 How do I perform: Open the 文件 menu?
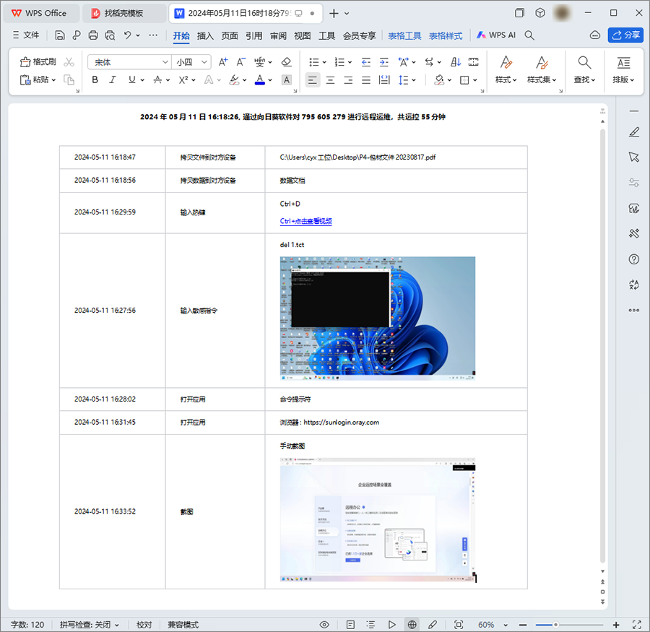(26, 35)
